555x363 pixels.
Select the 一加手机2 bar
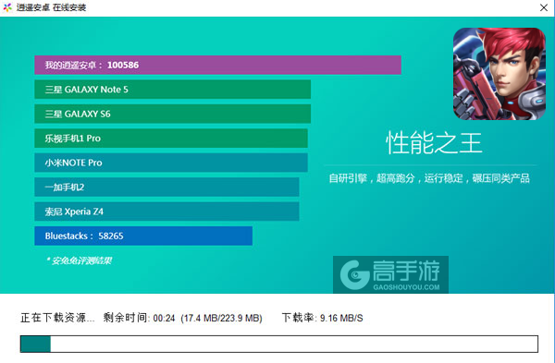166,187
